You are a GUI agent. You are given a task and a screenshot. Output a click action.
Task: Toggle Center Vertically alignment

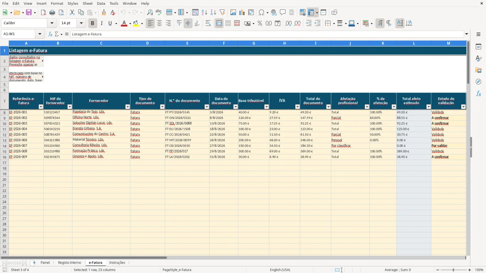pyautogui.click(x=188, y=23)
